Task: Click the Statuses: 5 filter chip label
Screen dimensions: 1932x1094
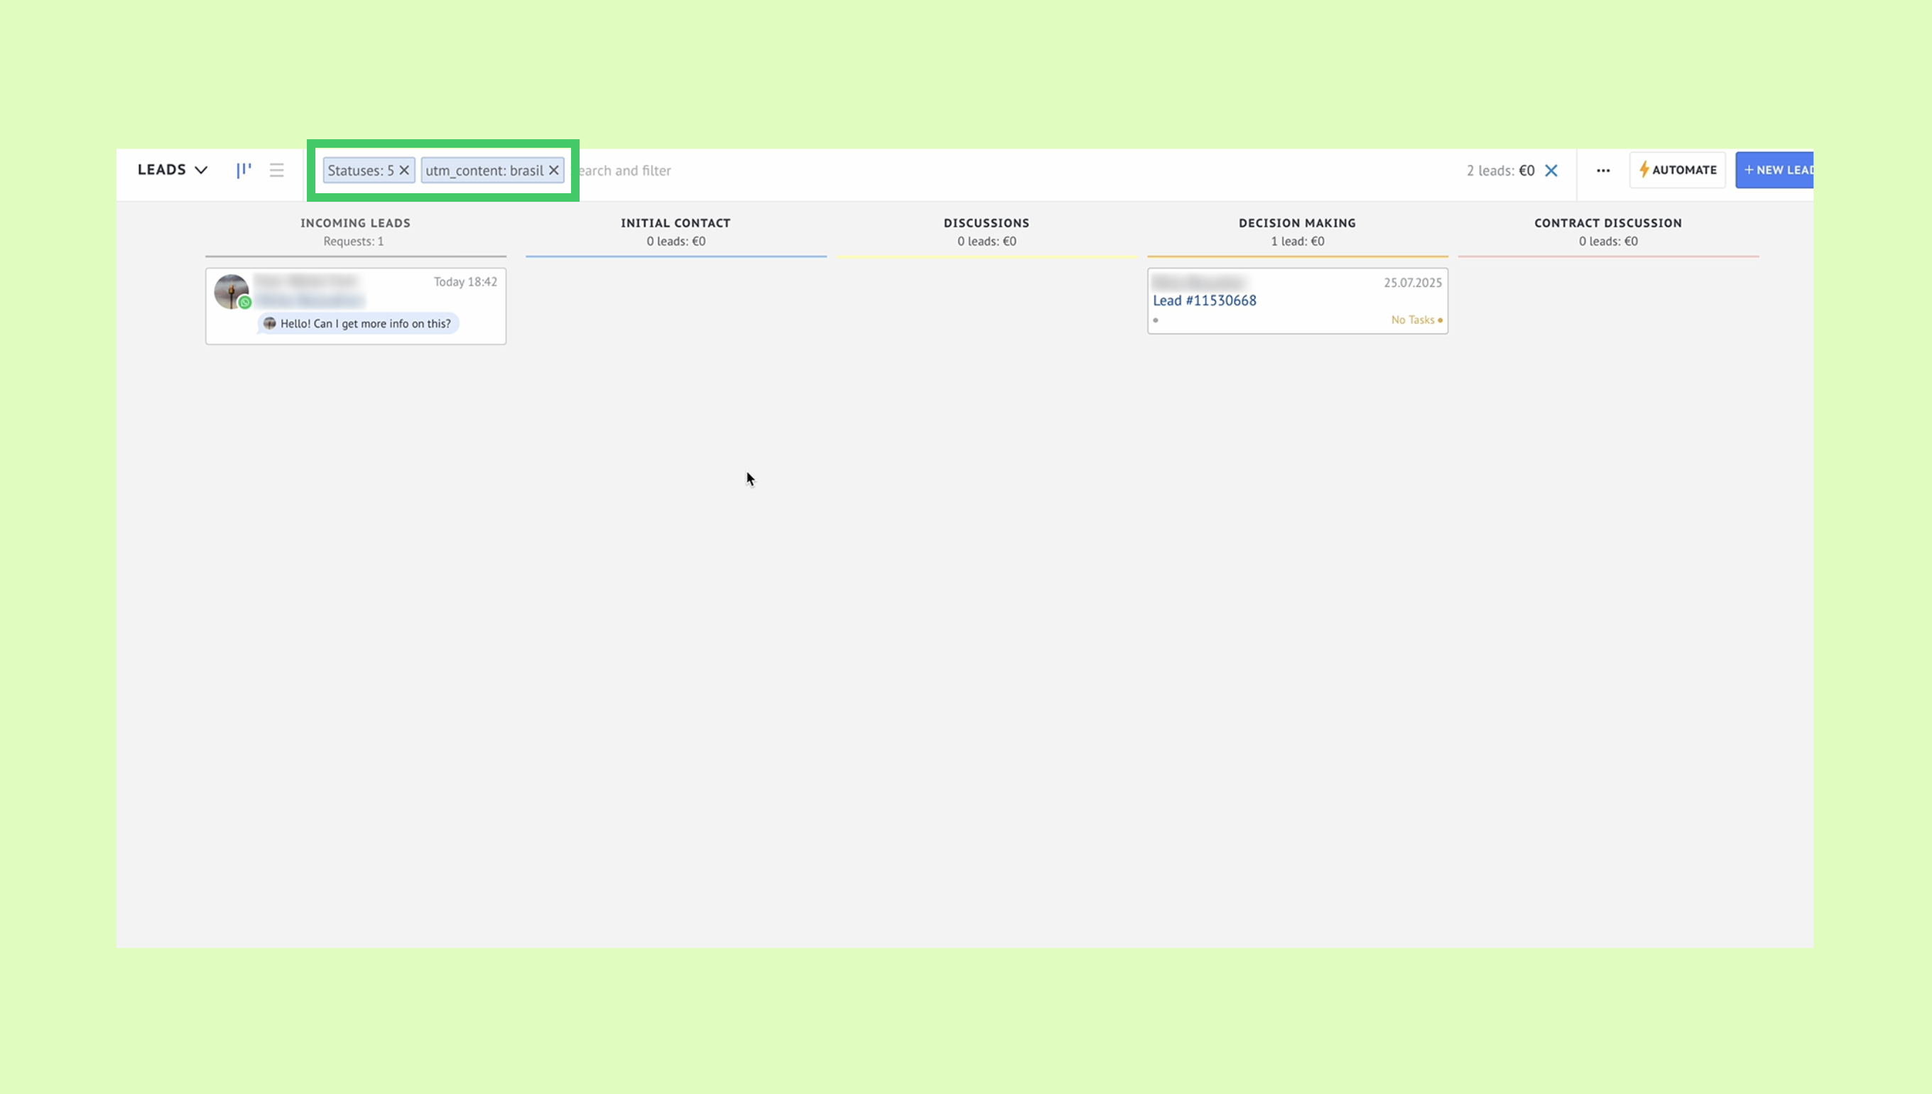Action: click(x=360, y=170)
